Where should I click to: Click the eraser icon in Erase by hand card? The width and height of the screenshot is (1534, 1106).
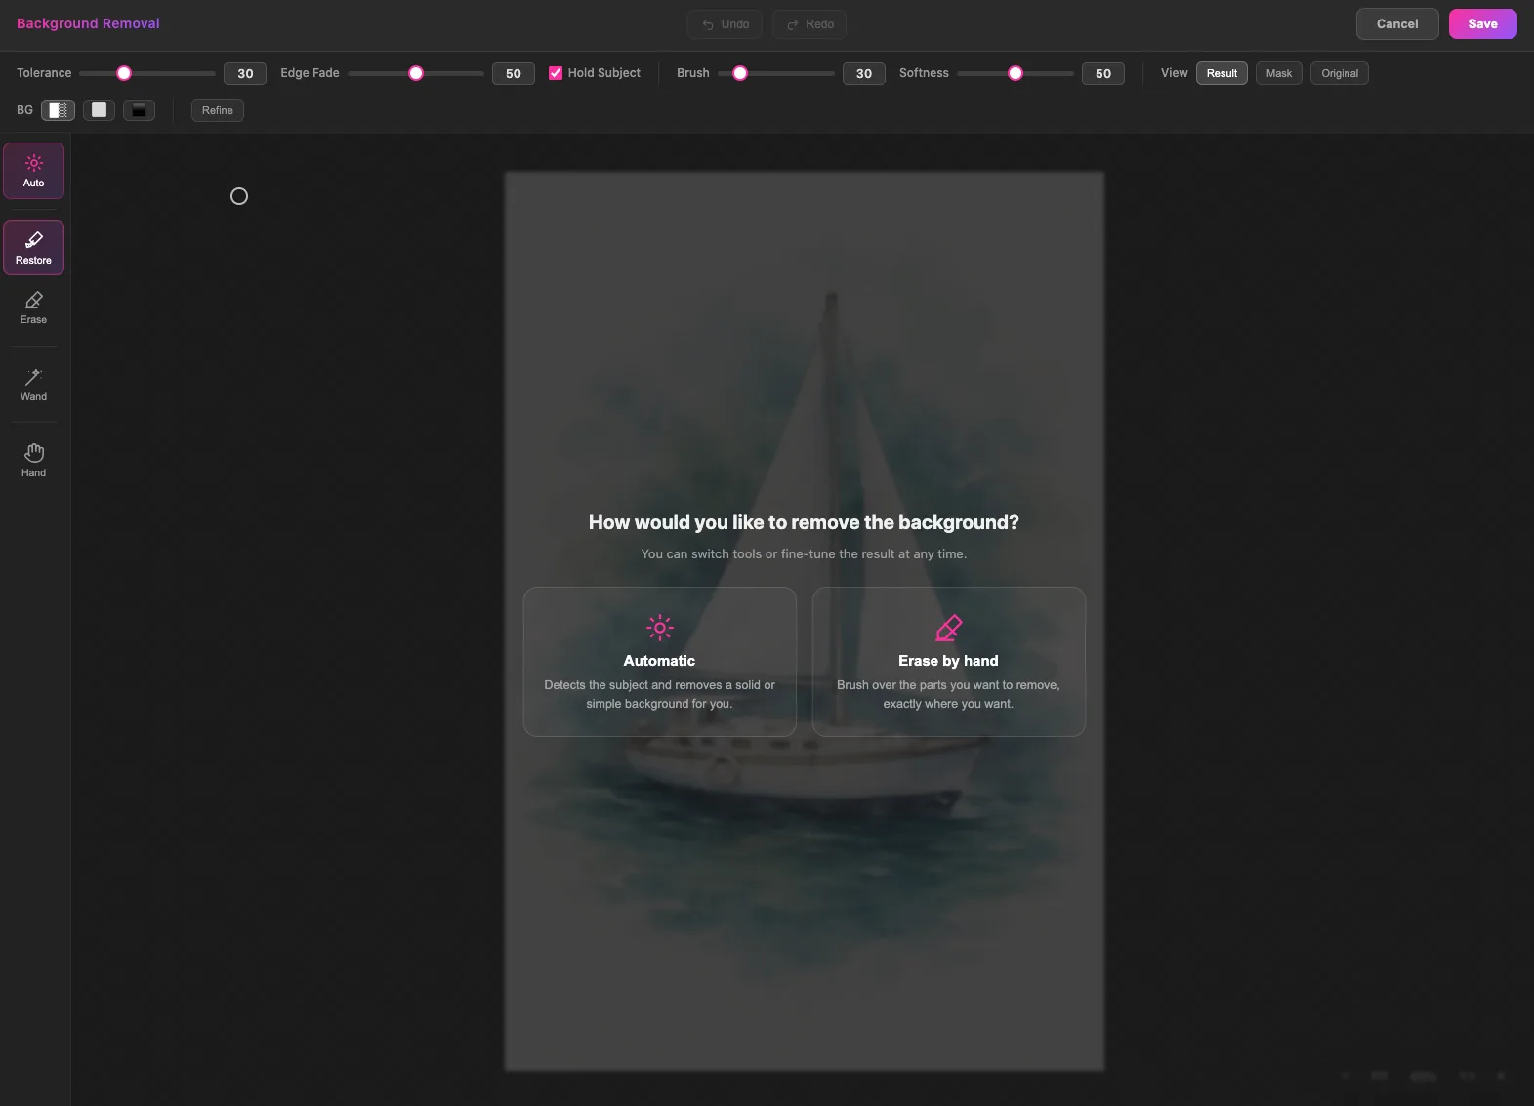pyautogui.click(x=949, y=628)
